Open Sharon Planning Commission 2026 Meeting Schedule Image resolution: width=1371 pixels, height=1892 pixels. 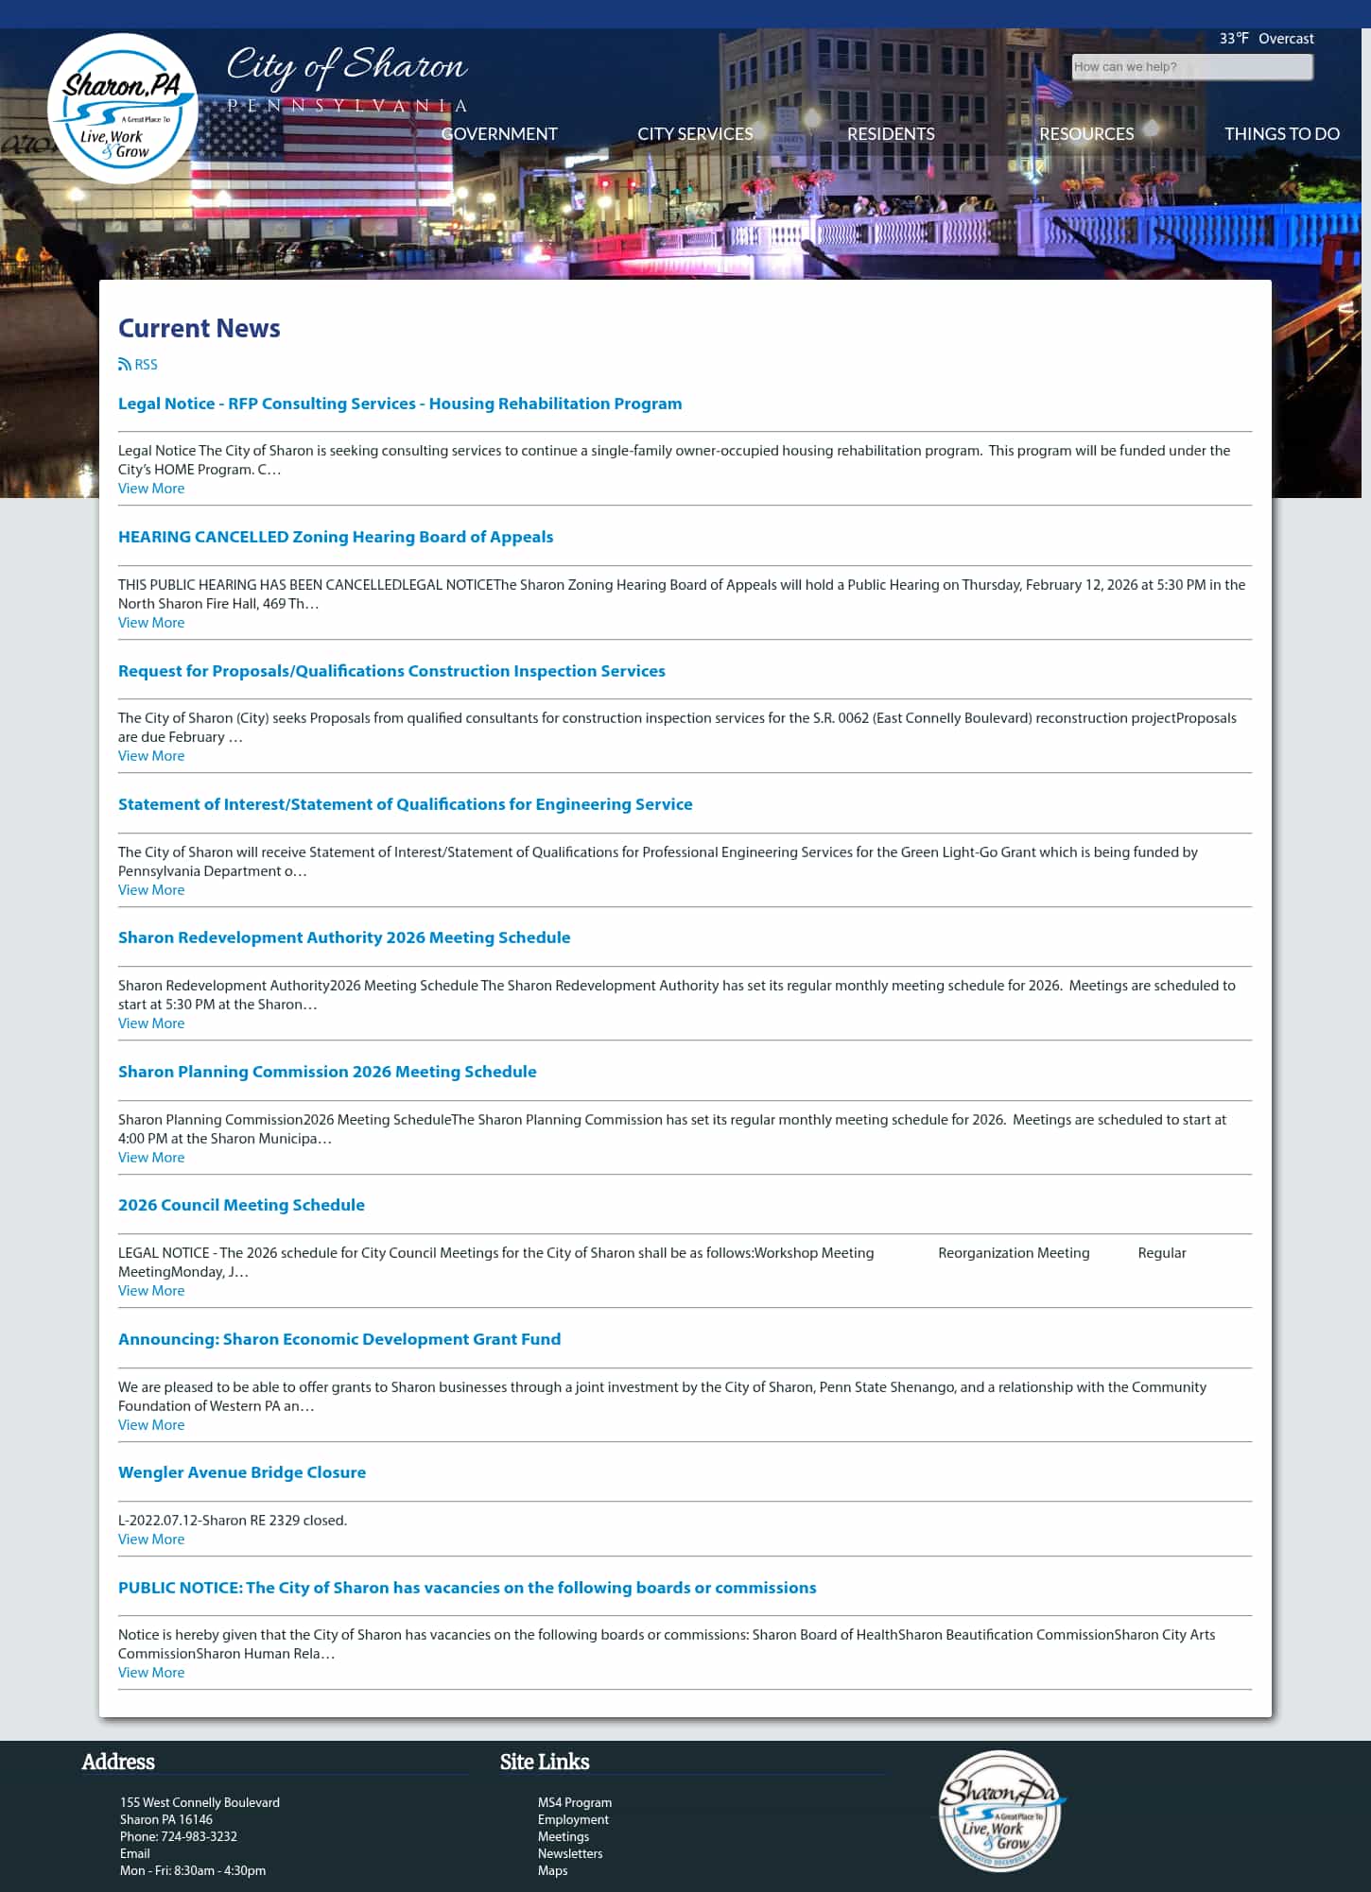click(x=327, y=1072)
